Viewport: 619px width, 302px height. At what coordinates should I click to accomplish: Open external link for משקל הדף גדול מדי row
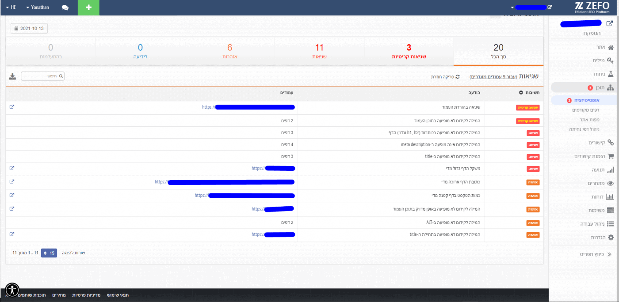coord(12,168)
